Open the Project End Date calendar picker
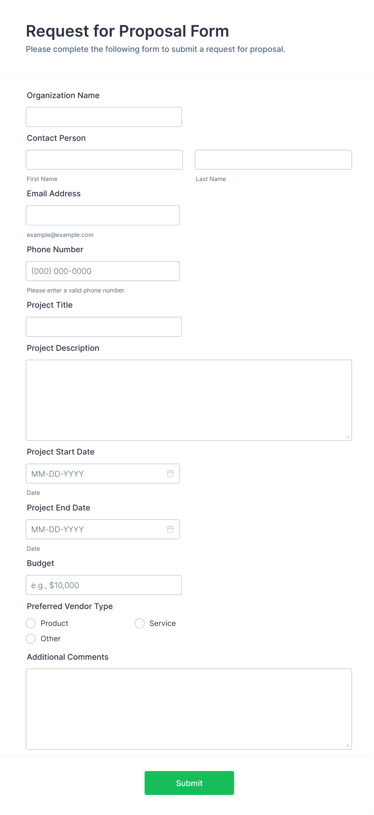The width and height of the screenshot is (374, 815). 171,529
